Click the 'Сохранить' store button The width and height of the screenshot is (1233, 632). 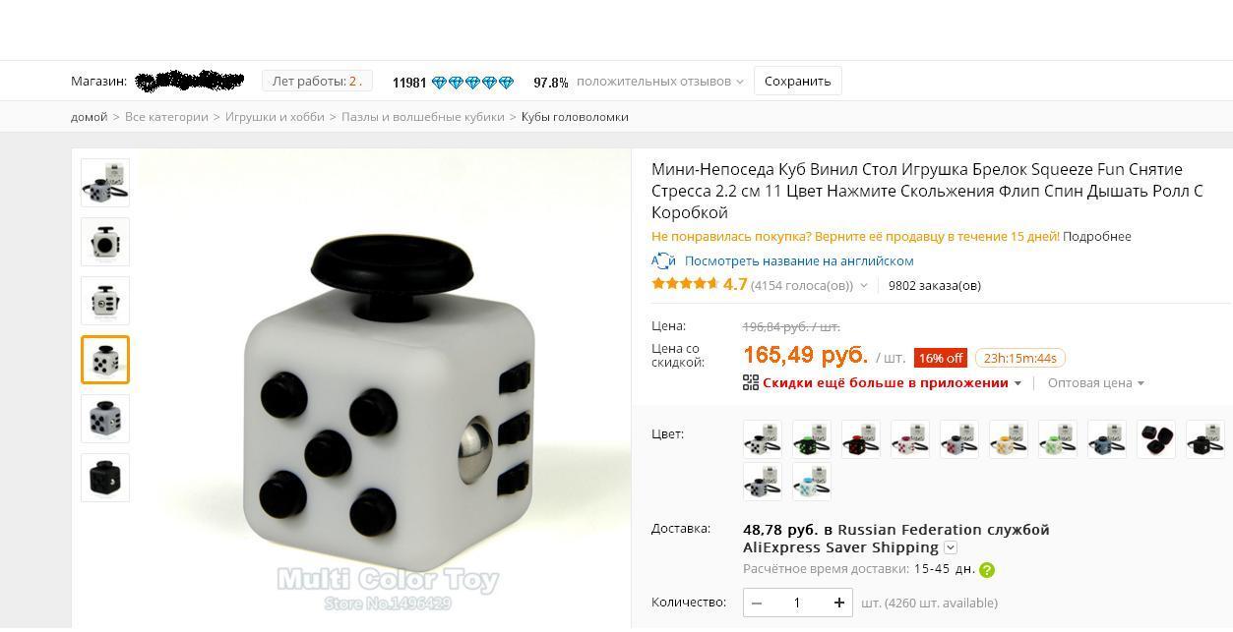tap(798, 82)
